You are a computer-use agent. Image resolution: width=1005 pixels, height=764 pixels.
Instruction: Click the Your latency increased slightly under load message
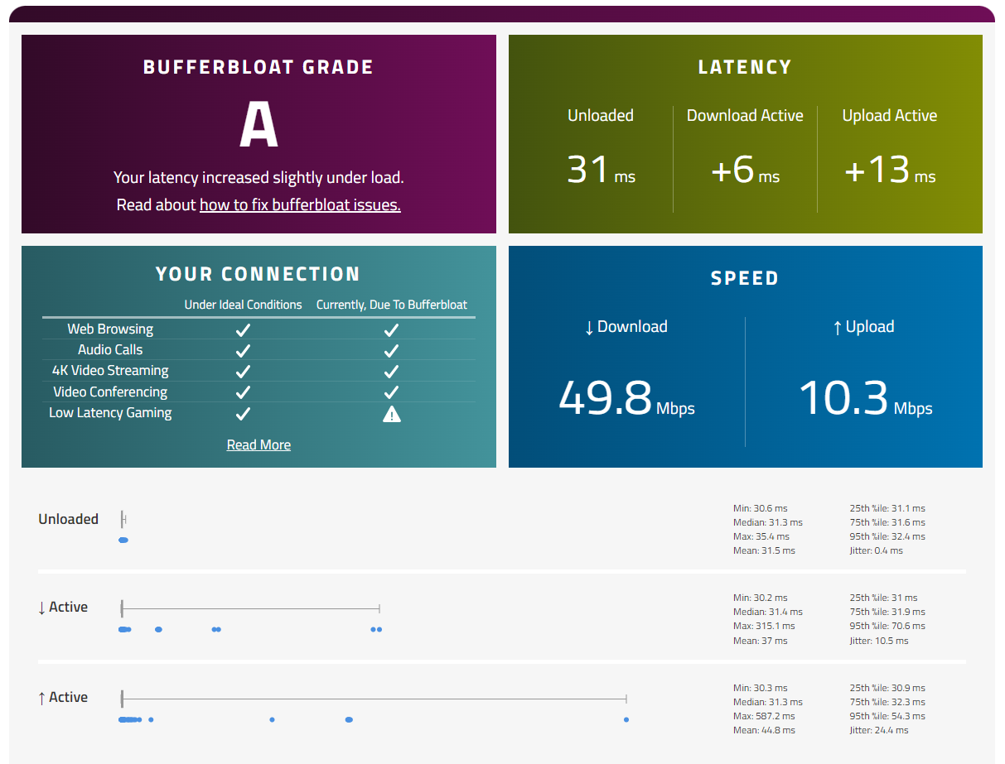coord(258,177)
